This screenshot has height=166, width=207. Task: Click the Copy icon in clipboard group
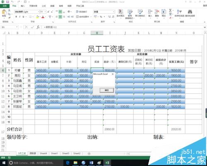click(x=9, y=14)
